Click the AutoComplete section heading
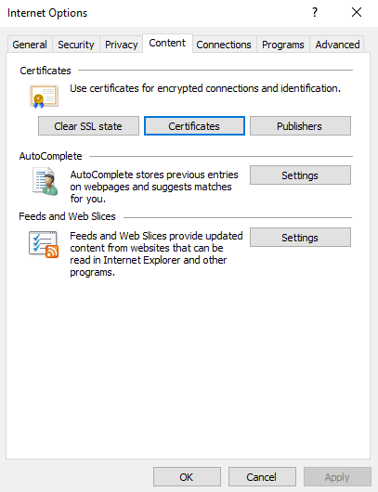The image size is (378, 492). tap(50, 156)
